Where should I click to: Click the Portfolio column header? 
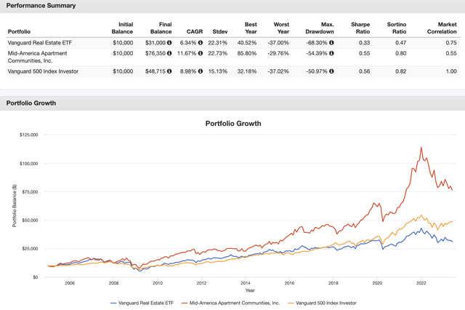pyautogui.click(x=19, y=31)
